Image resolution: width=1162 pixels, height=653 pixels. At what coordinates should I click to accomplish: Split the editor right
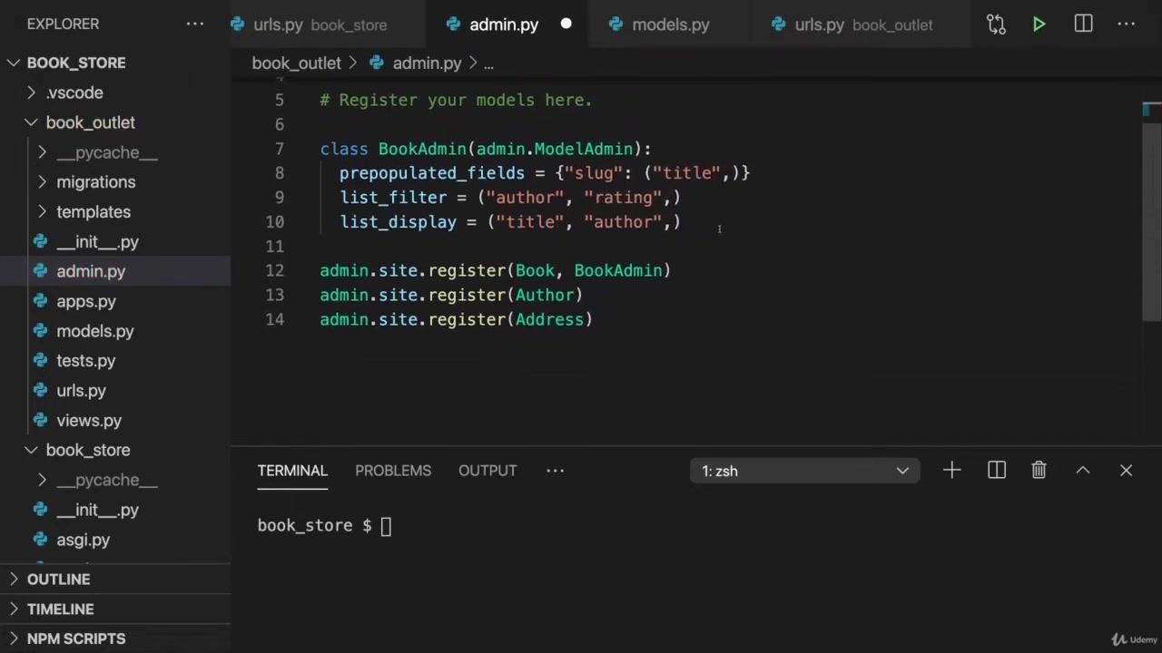(1083, 24)
